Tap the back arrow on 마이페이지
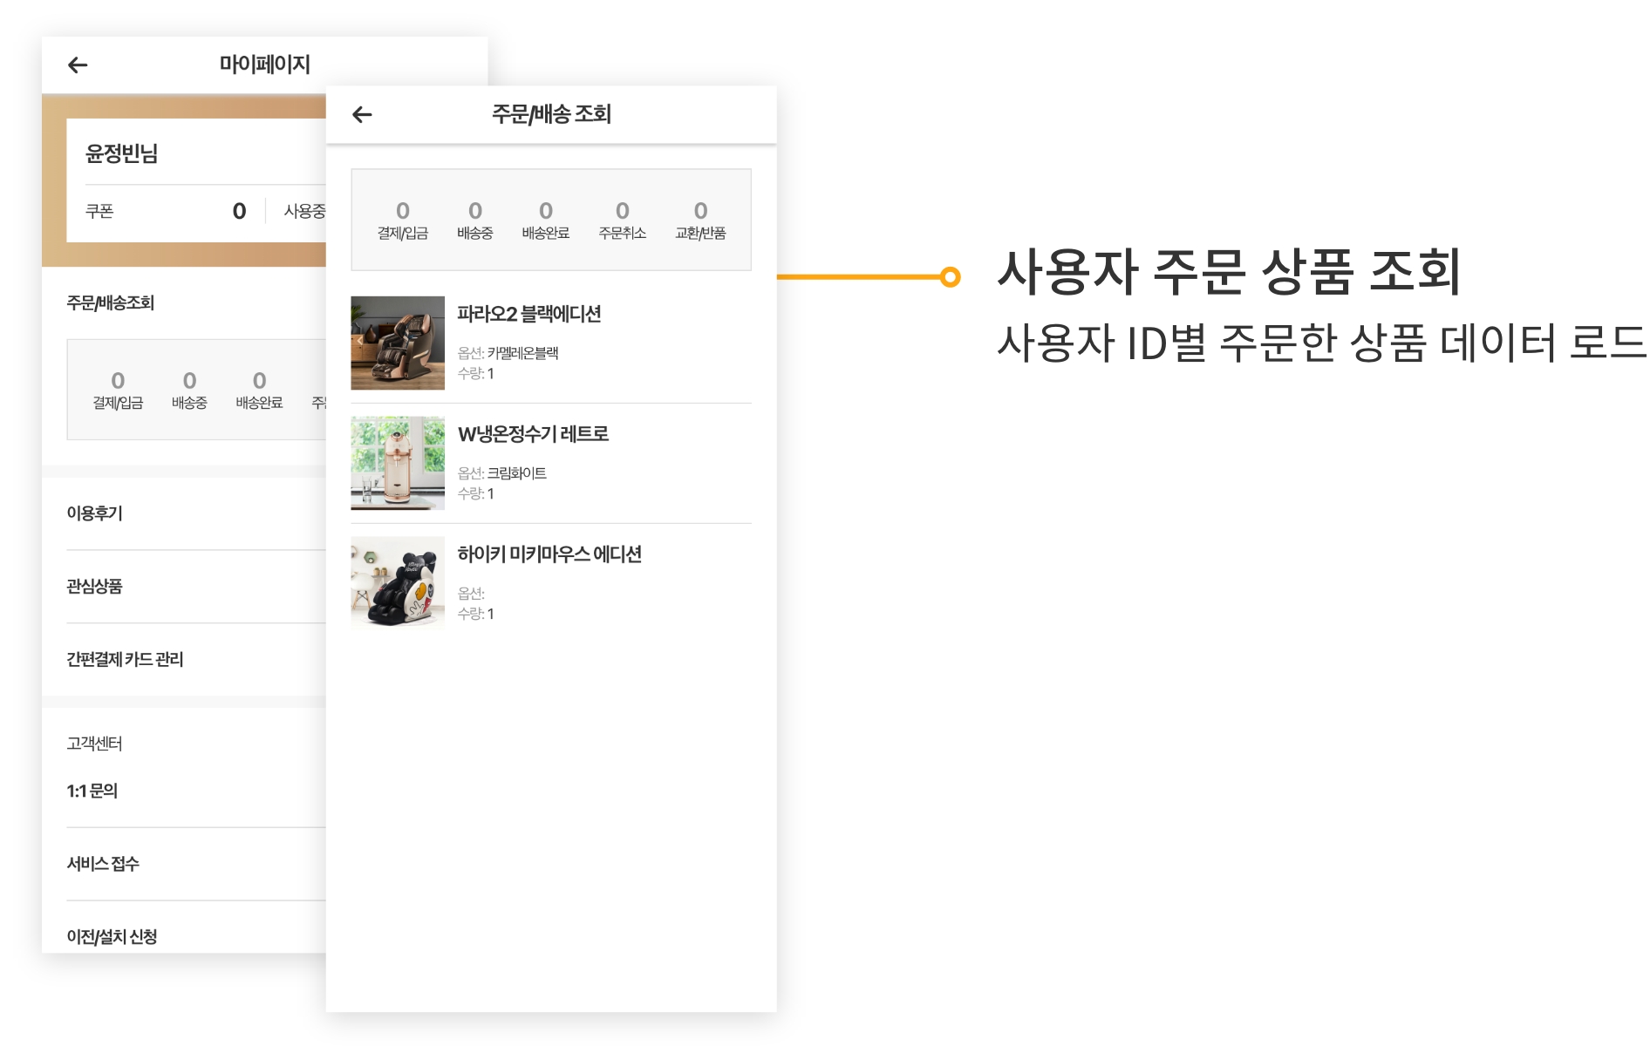The image size is (1650, 1060). pos(78,65)
